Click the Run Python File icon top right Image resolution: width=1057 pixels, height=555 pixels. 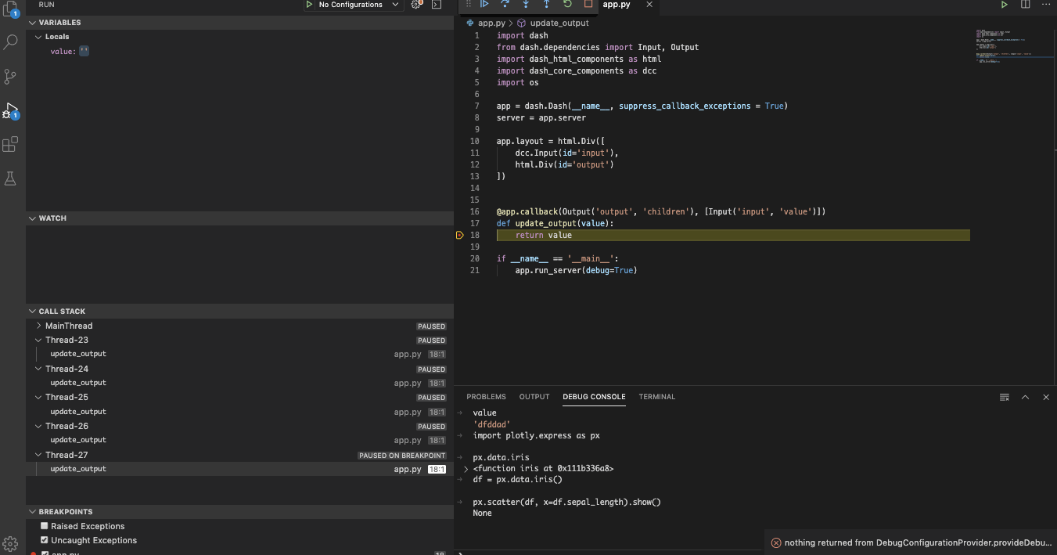pos(1004,5)
